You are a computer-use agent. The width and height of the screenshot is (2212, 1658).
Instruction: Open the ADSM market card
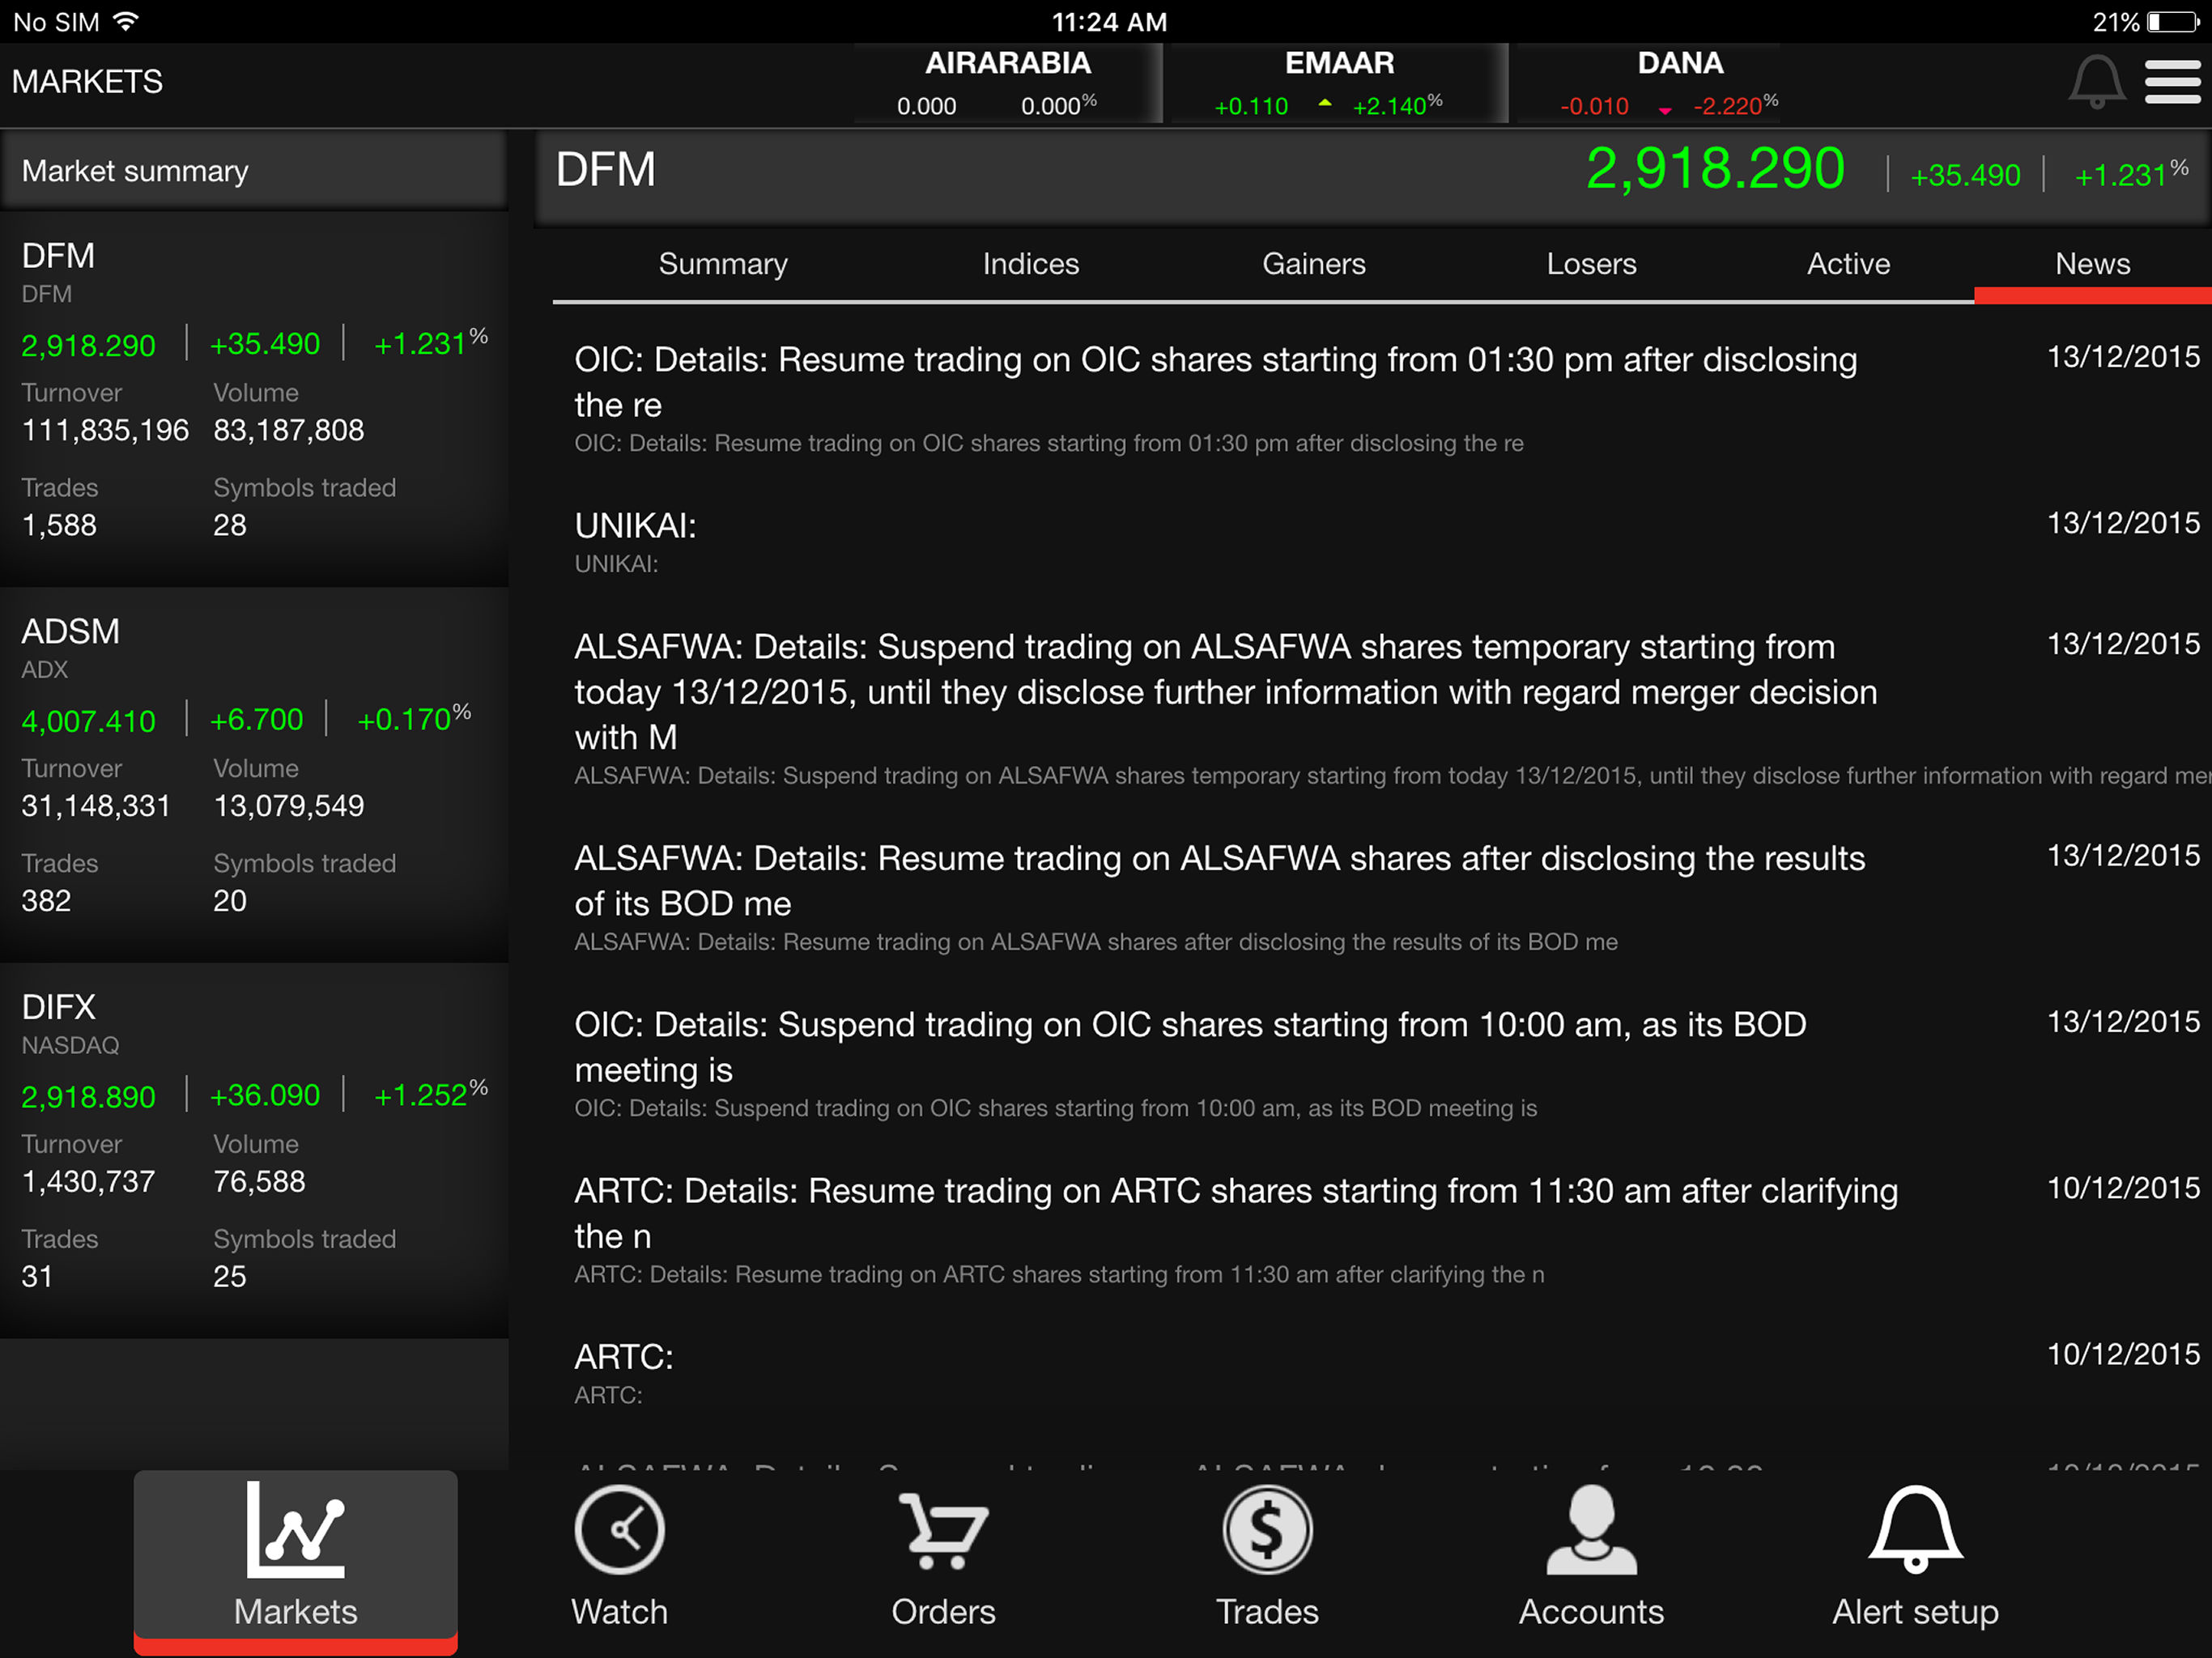pyautogui.click(x=254, y=774)
